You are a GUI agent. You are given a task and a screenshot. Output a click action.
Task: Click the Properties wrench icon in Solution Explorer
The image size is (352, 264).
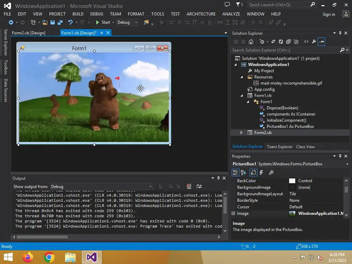[314, 41]
